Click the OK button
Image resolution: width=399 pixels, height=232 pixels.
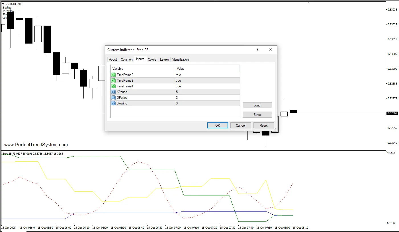click(x=218, y=126)
